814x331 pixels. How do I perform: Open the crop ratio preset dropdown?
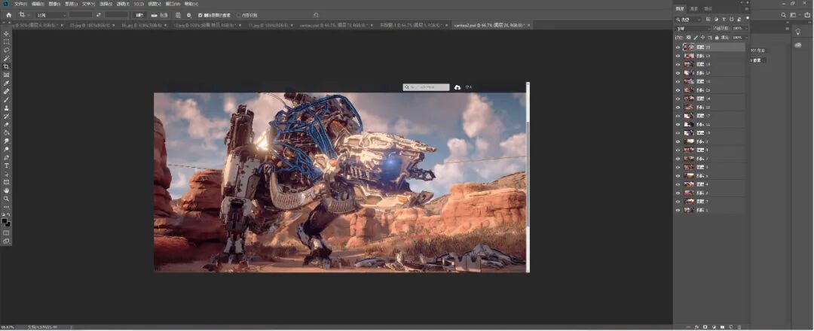tap(51, 15)
